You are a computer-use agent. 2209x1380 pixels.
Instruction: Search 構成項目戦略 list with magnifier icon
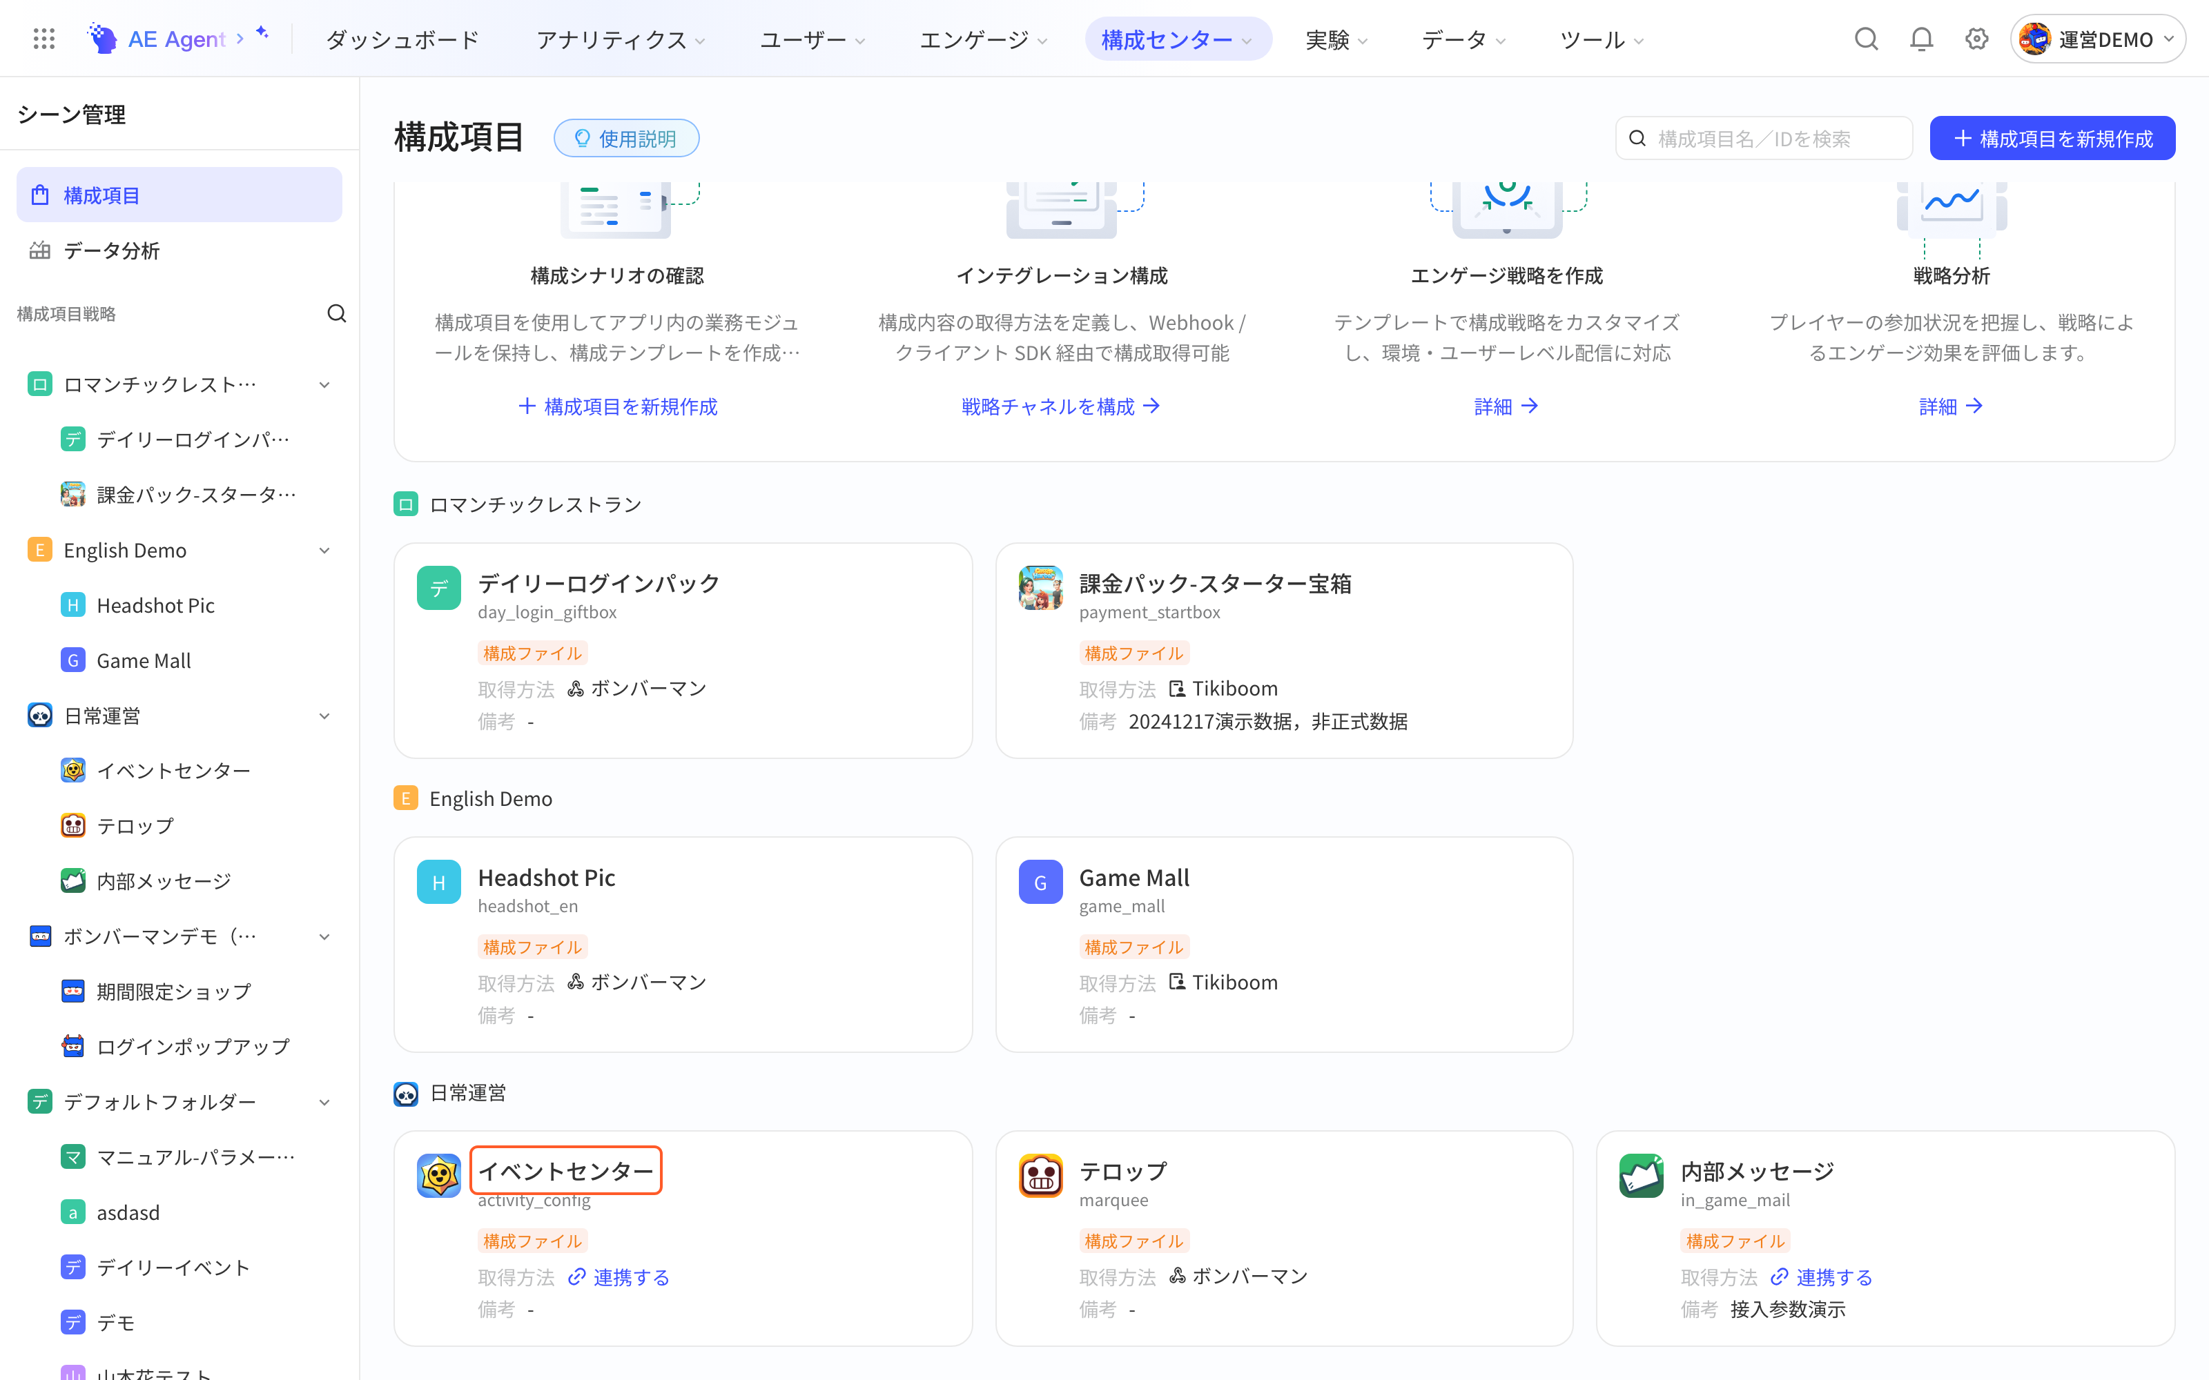coord(337,314)
